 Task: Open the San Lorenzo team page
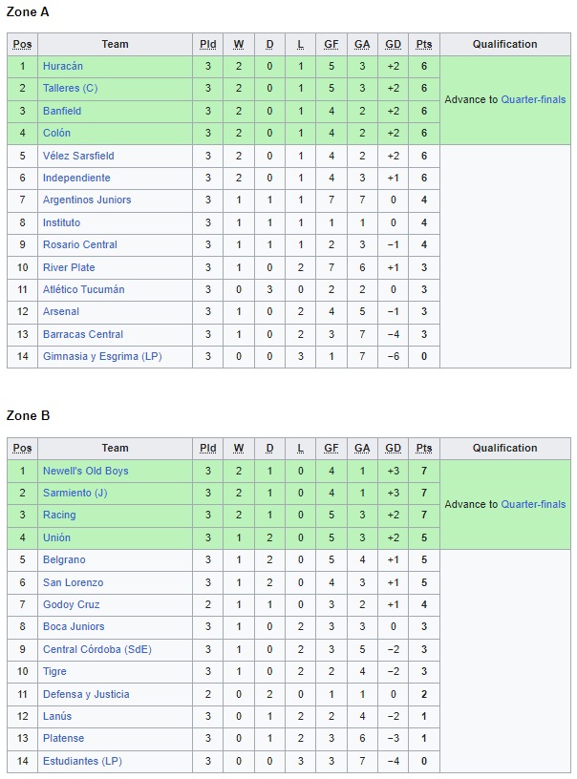73,582
